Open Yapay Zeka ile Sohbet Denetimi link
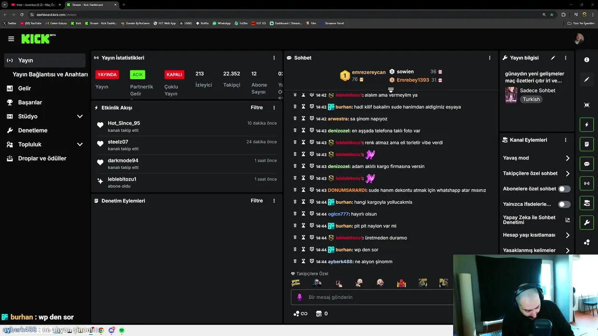The width and height of the screenshot is (598, 336). point(536,220)
